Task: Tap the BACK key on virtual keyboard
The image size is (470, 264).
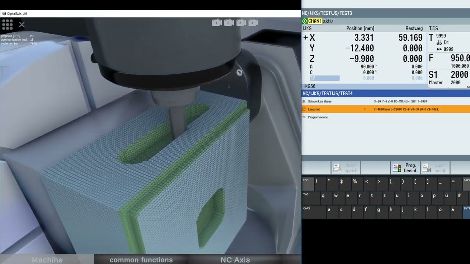Action: pyautogui.click(x=466, y=183)
